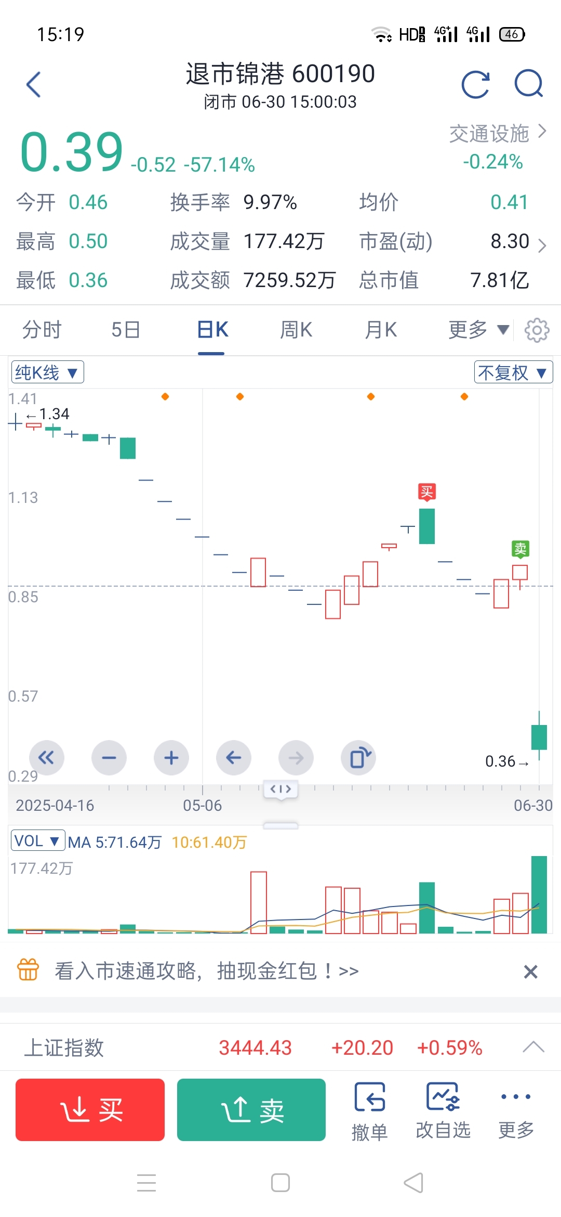Tap the green 卖 sell button
This screenshot has width=561, height=1217.
pos(251,1110)
